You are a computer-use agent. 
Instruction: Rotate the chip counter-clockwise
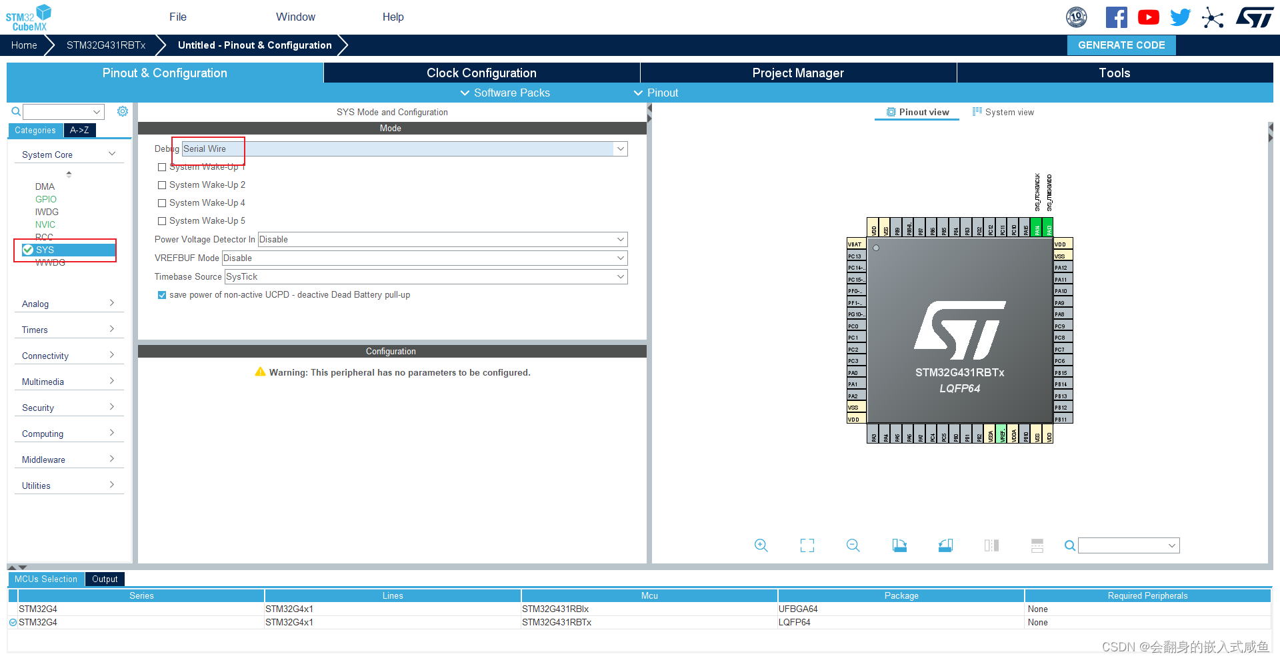click(x=945, y=545)
